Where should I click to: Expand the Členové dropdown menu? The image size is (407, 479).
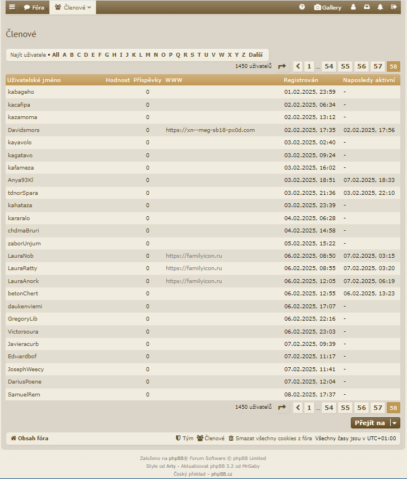[x=73, y=7]
